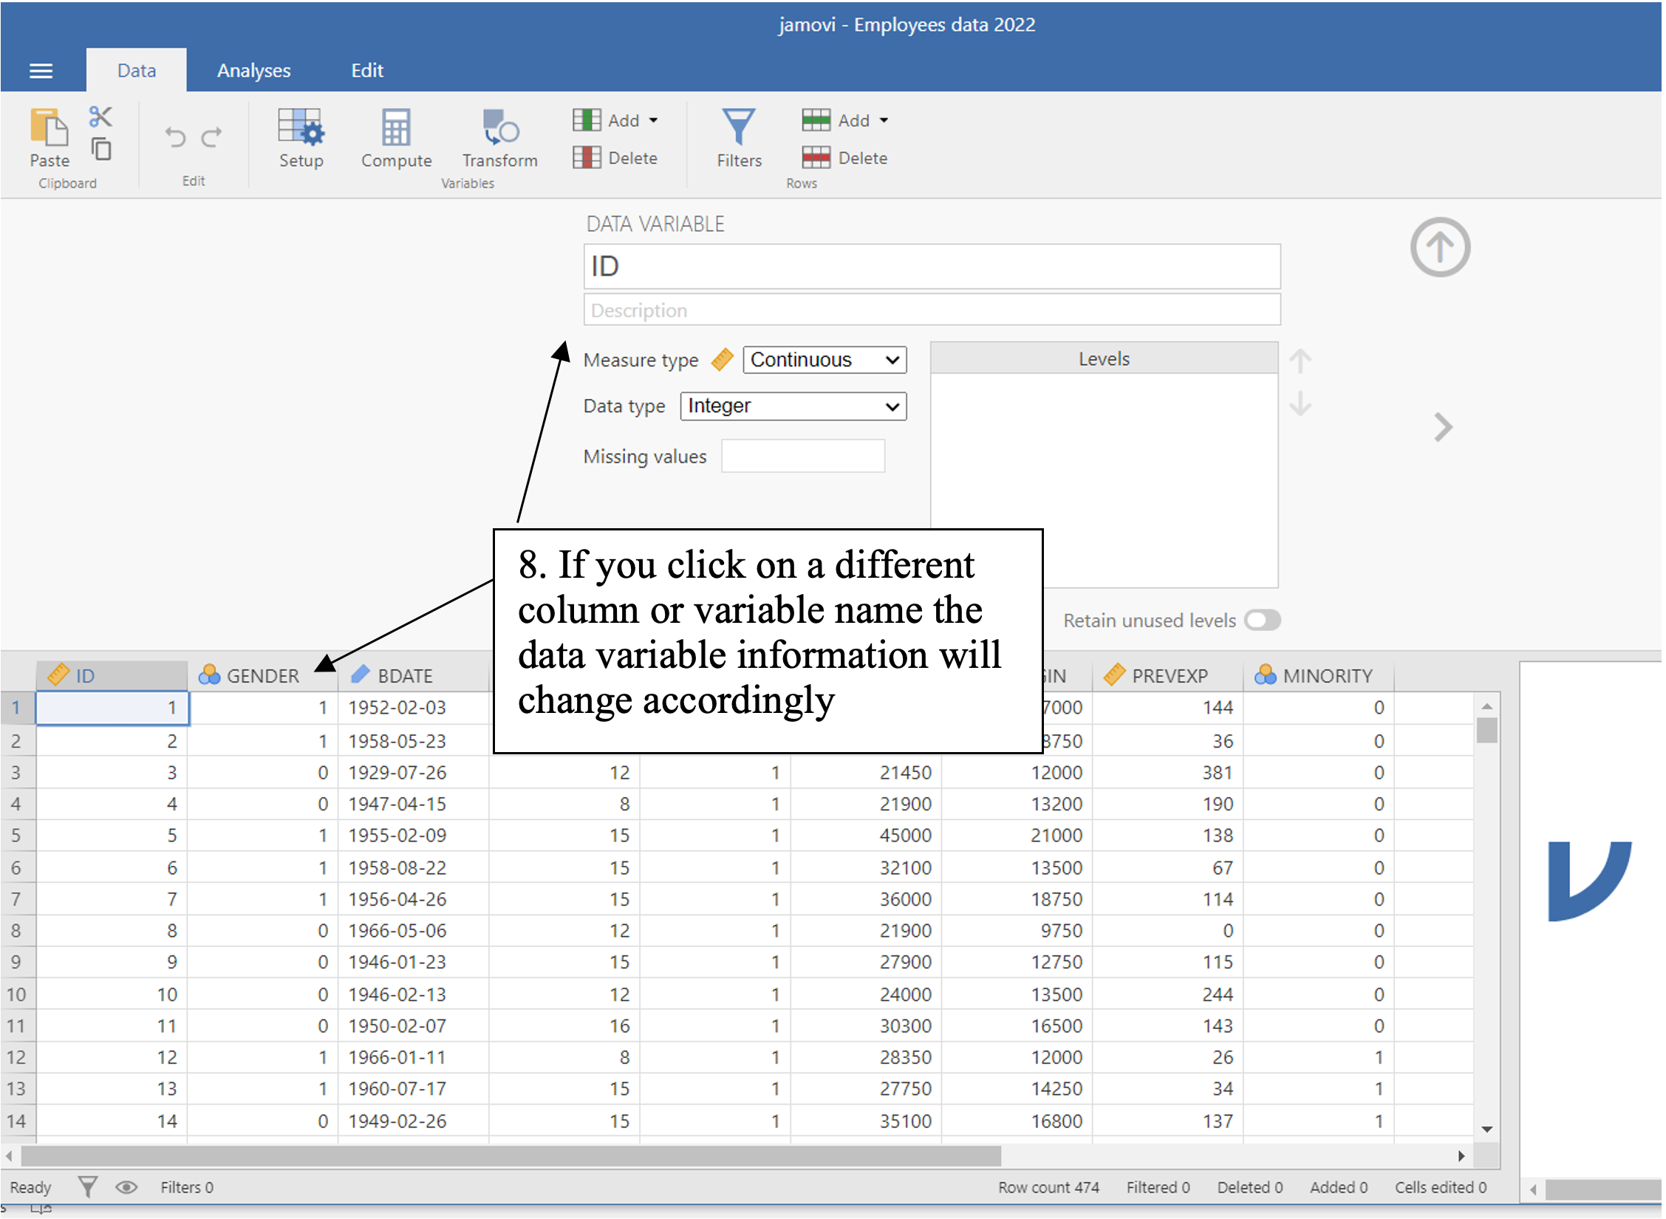Select the MINORITY column header
Image resolution: width=1666 pixels, height=1219 pixels.
[1320, 675]
